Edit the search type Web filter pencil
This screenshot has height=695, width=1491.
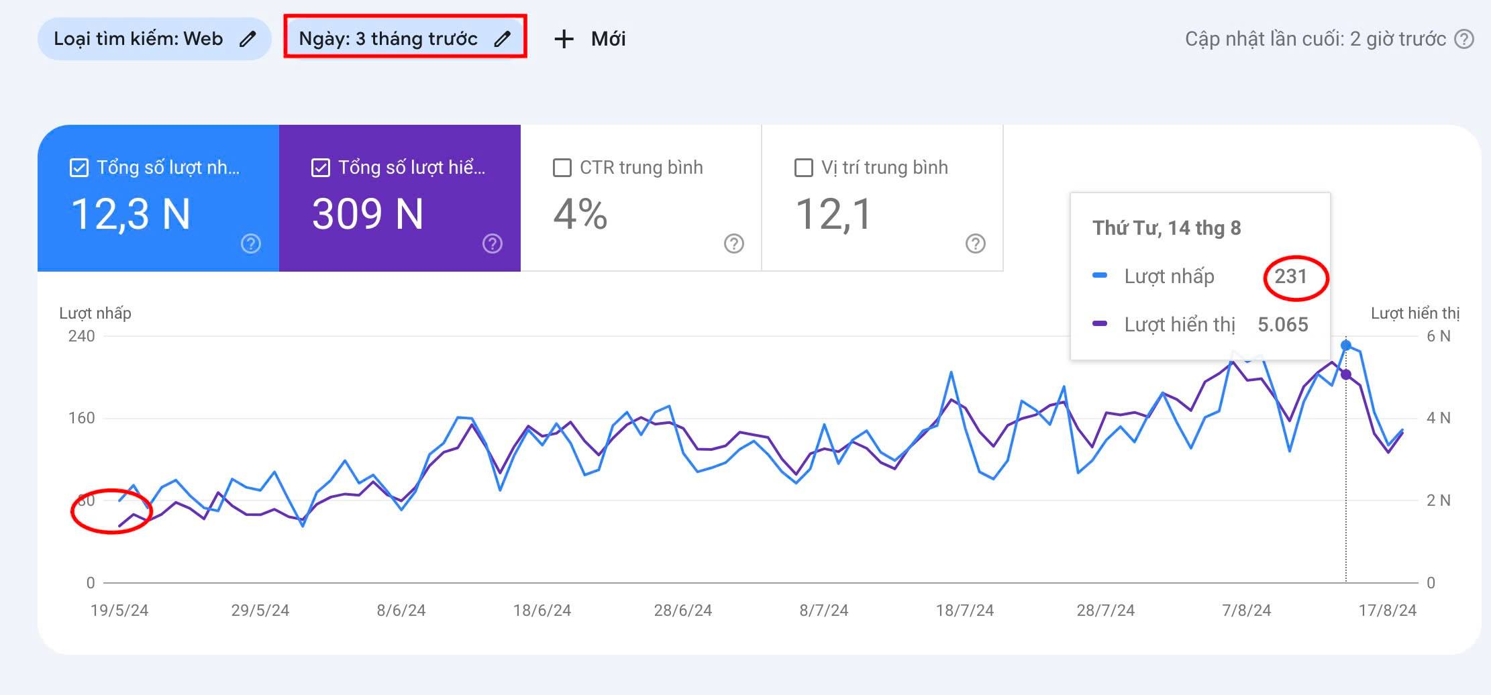(248, 39)
